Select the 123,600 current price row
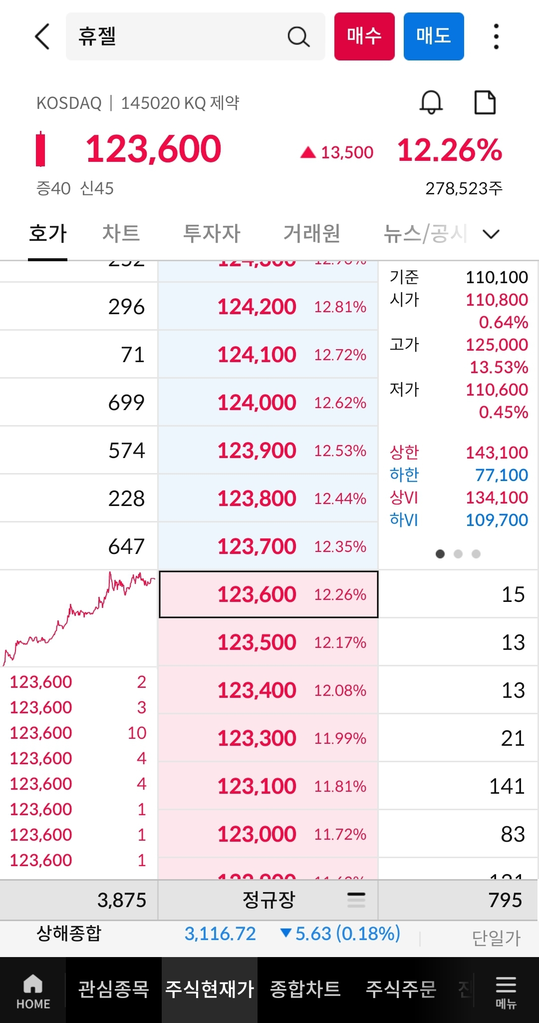The height and width of the screenshot is (1023, 539). pyautogui.click(x=269, y=594)
